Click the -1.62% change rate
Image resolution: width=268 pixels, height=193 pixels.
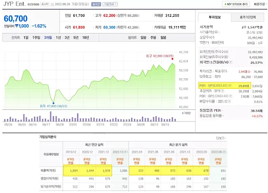click(39, 26)
